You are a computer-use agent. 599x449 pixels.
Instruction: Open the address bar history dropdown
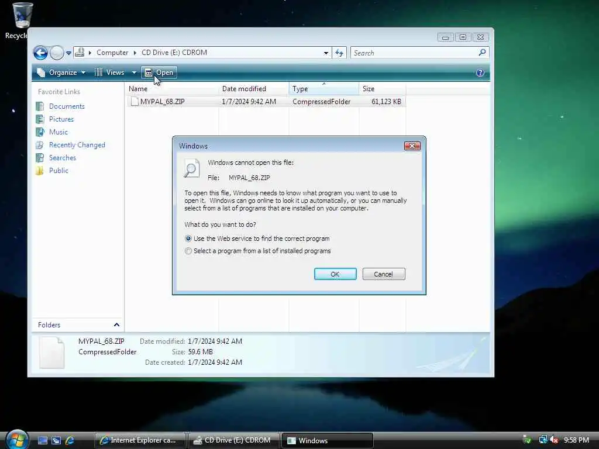(x=326, y=53)
